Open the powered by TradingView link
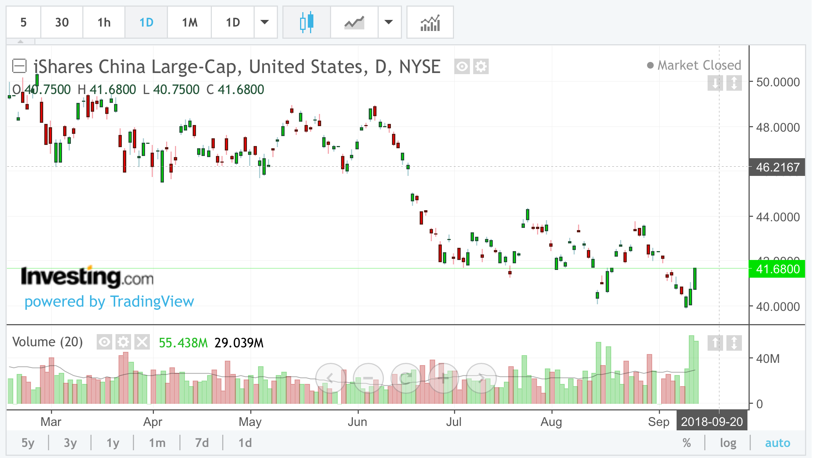This screenshot has height=458, width=815. [109, 301]
